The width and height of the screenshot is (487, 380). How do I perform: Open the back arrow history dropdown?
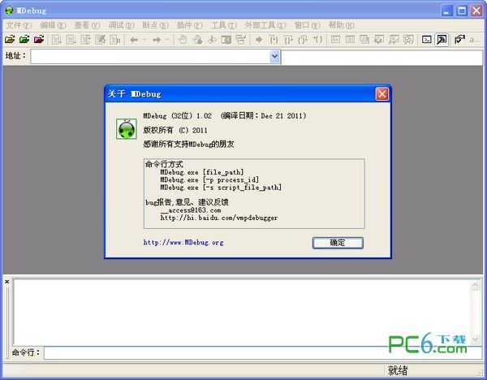tap(144, 40)
